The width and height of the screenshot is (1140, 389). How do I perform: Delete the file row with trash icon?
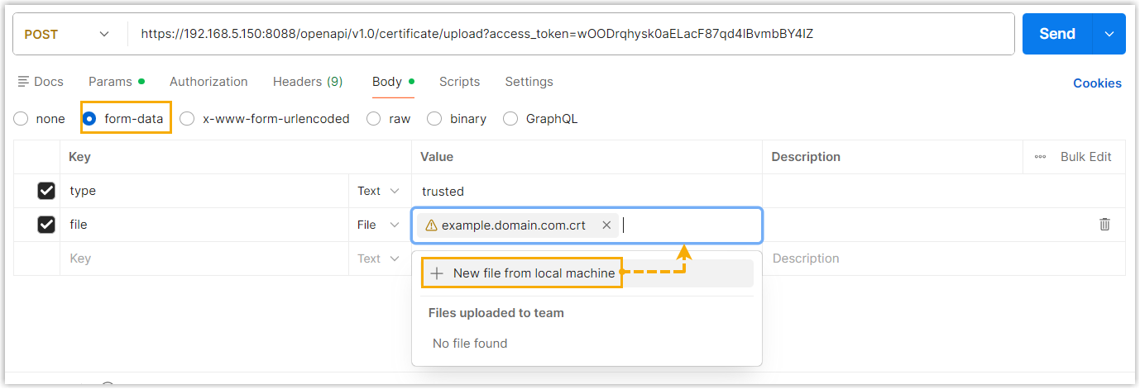coord(1104,225)
